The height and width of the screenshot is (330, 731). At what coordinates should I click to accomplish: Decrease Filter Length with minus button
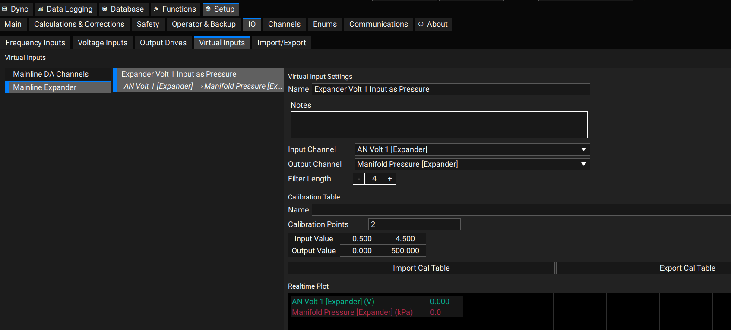(359, 179)
